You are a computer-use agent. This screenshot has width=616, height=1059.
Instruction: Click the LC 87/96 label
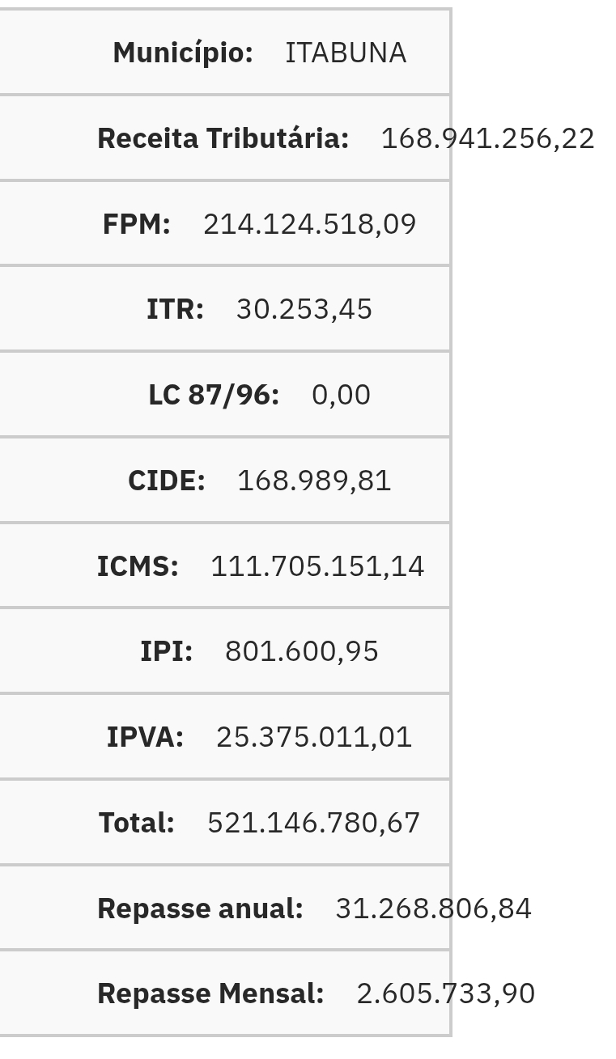214,395
